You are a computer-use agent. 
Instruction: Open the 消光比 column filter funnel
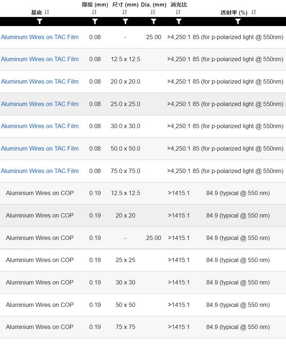(179, 21)
